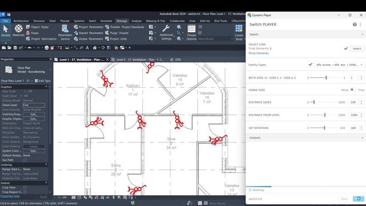This screenshot has height=206, width=366.
Task: Switch to the Systems ribbon tab
Action: [x=79, y=21]
